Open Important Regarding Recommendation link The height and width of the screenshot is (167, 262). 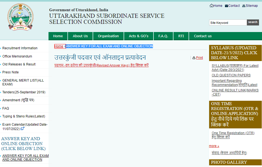click(x=234, y=83)
